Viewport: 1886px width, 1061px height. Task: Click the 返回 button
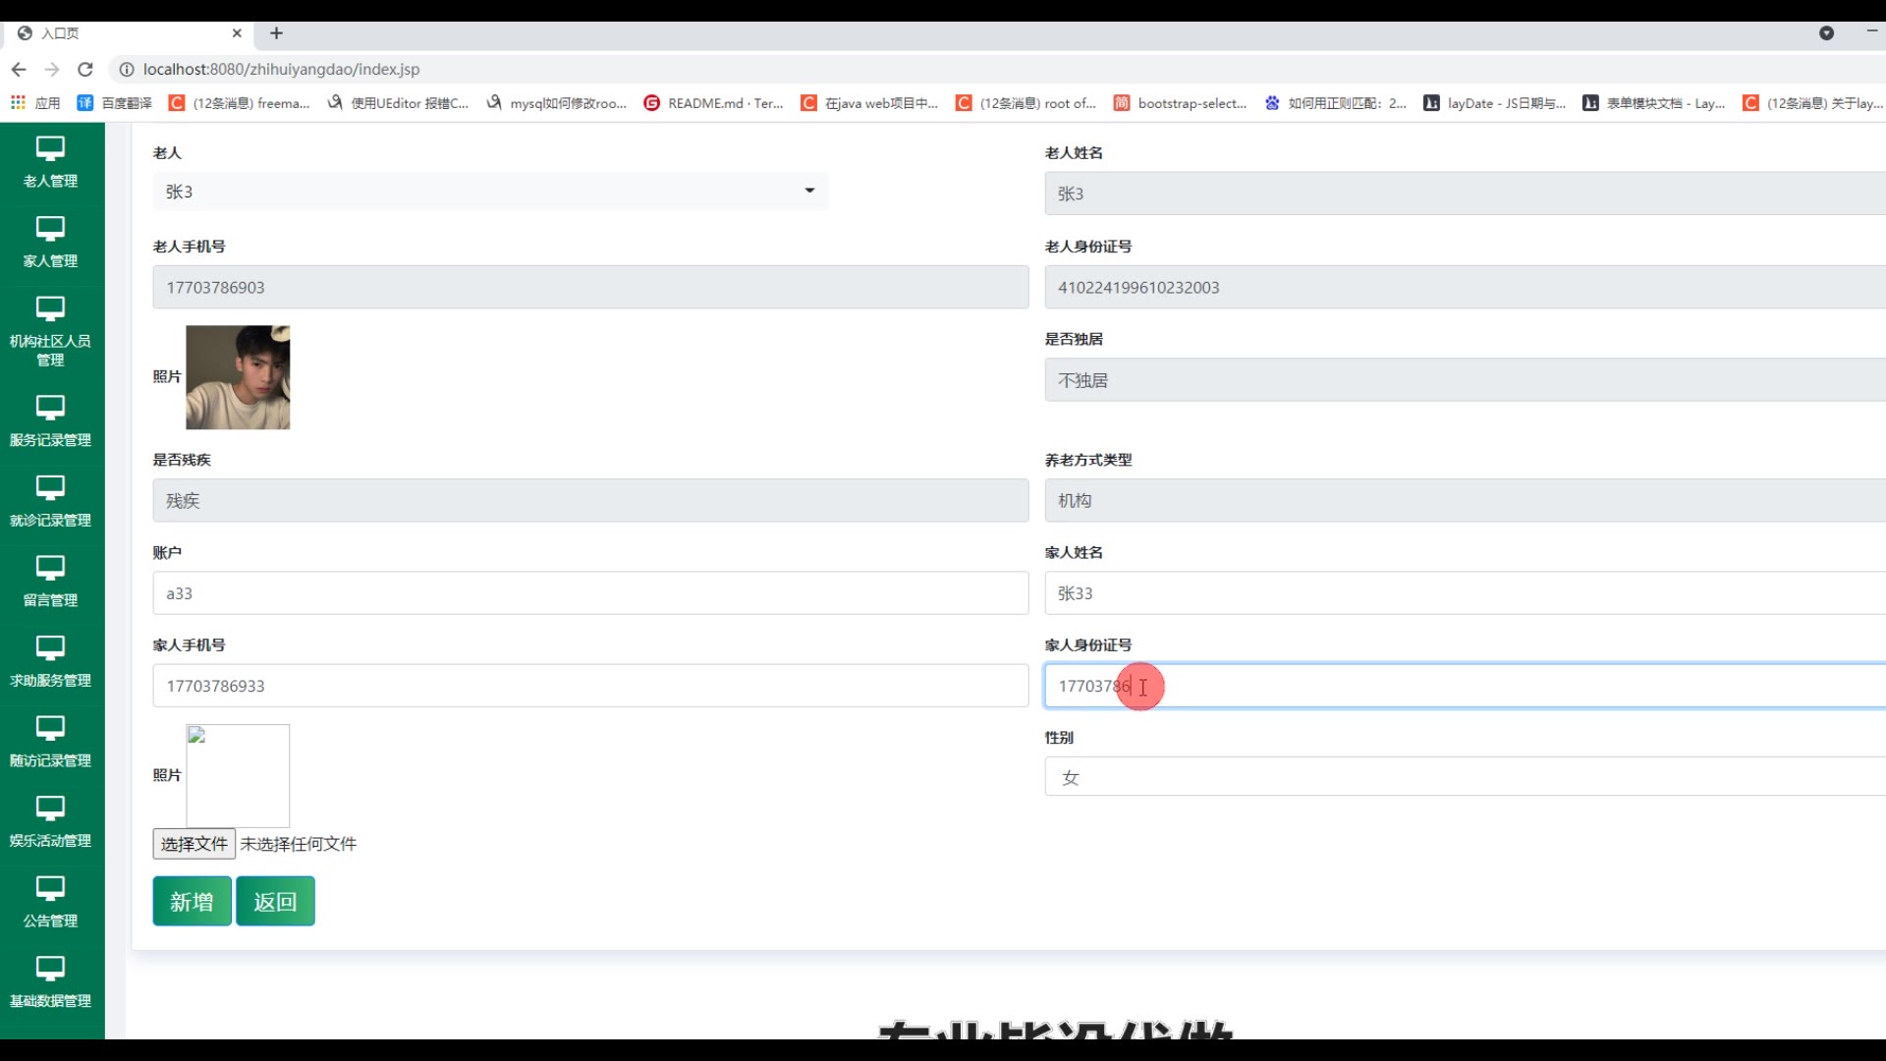275,901
